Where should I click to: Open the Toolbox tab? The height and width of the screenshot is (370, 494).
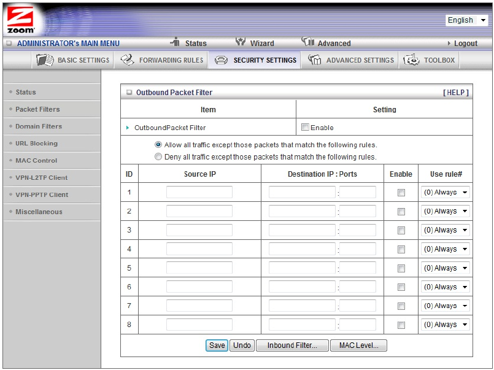[x=429, y=60]
